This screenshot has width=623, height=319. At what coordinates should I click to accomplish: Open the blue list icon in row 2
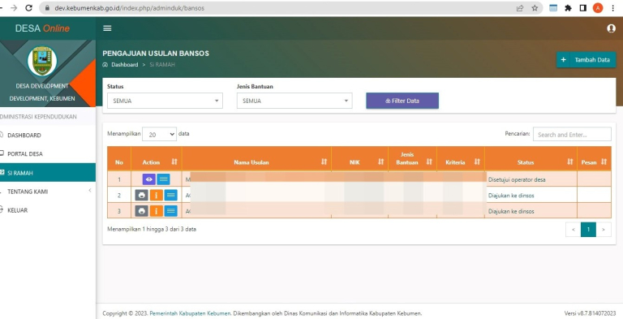[x=171, y=196]
